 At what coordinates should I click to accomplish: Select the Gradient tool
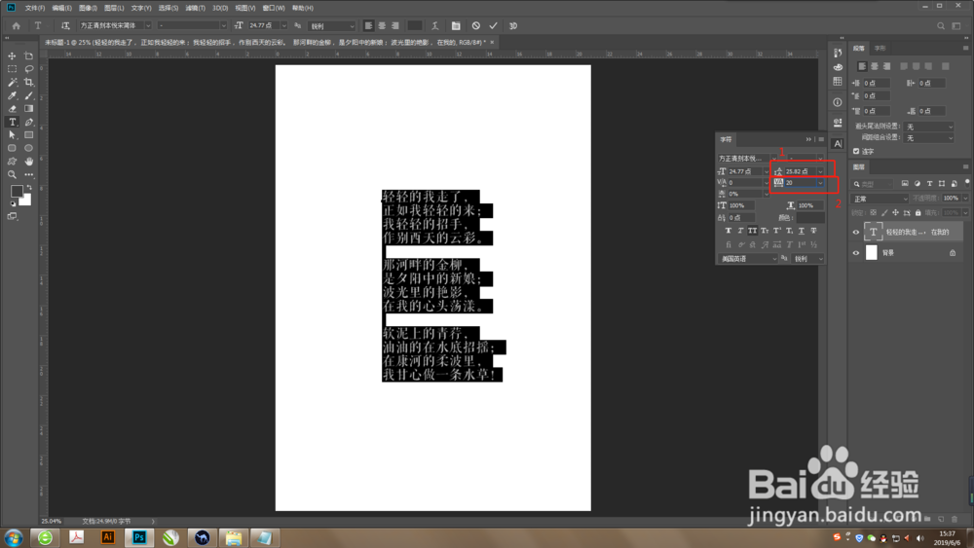[28, 109]
